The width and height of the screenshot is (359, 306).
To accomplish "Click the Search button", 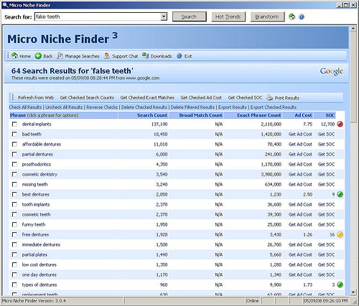I will tap(190, 16).
